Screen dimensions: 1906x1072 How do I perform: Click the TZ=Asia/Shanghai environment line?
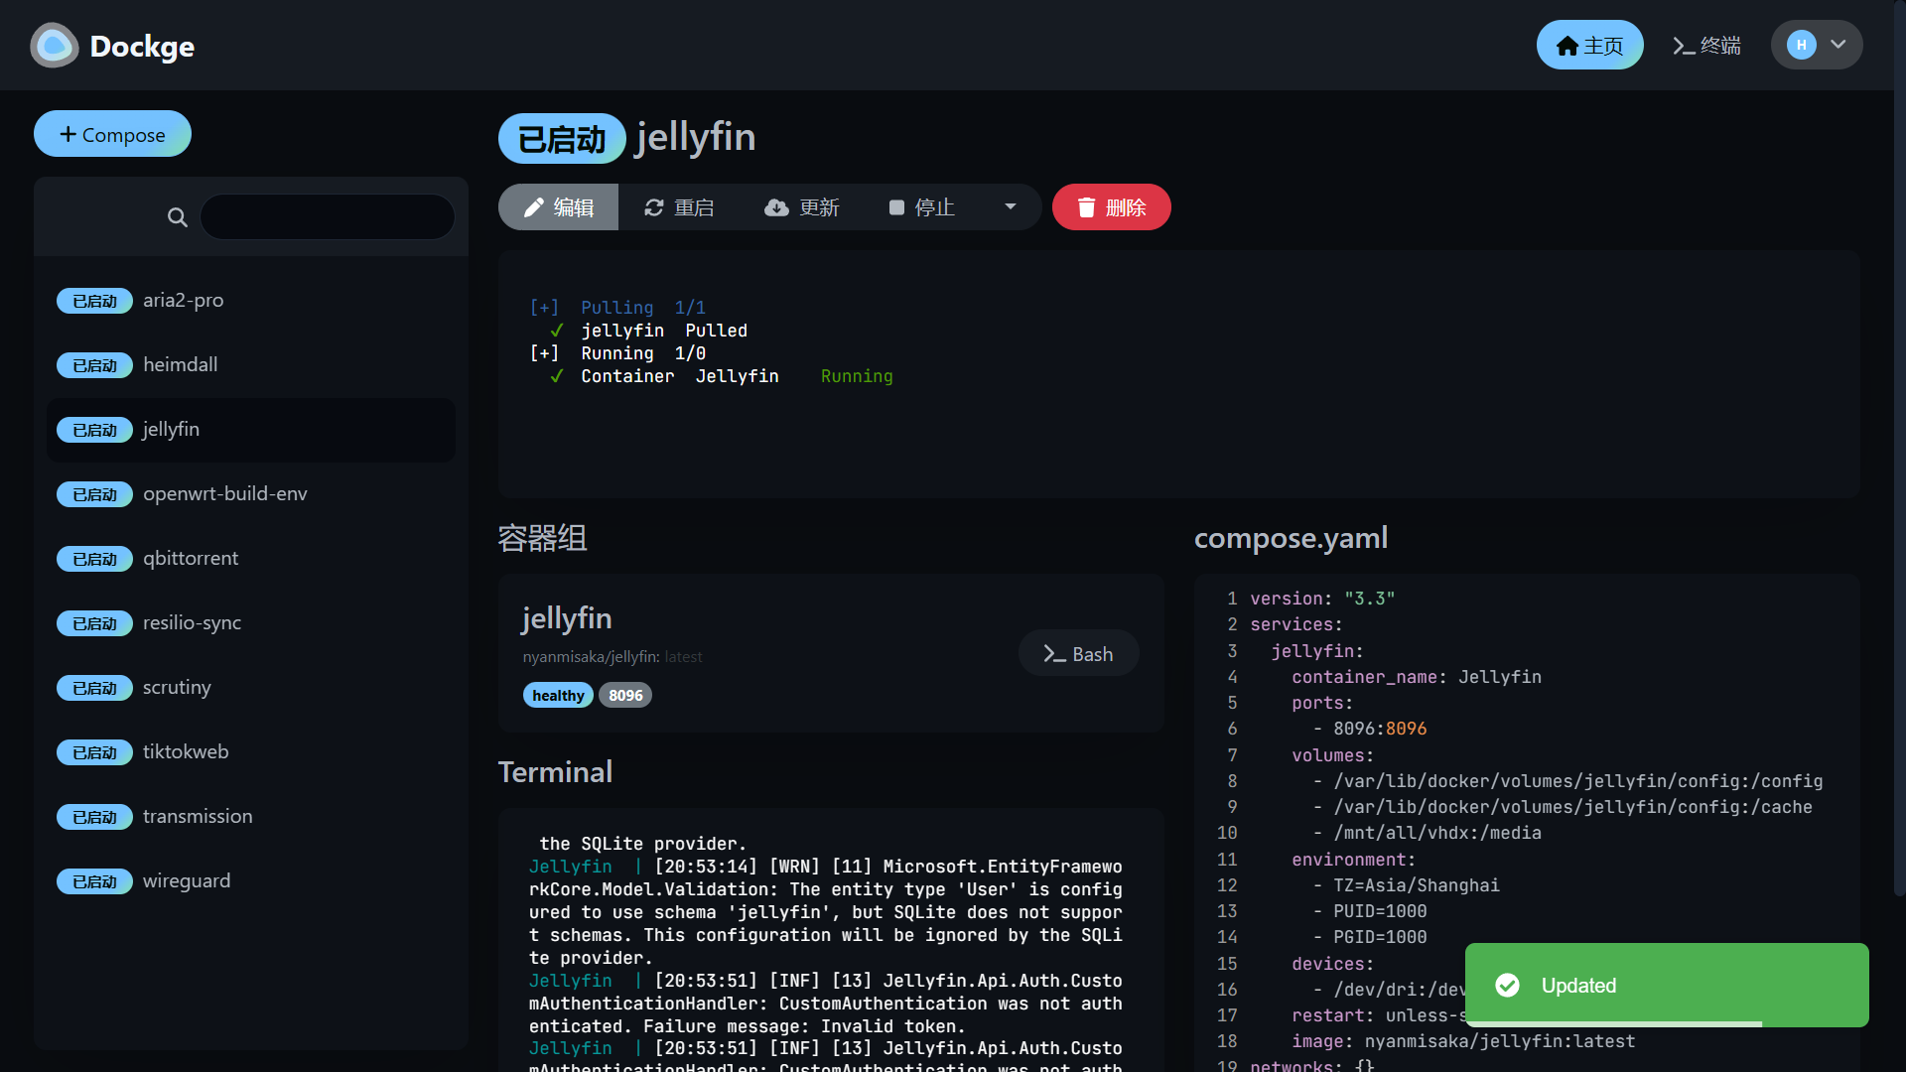[x=1407, y=885]
